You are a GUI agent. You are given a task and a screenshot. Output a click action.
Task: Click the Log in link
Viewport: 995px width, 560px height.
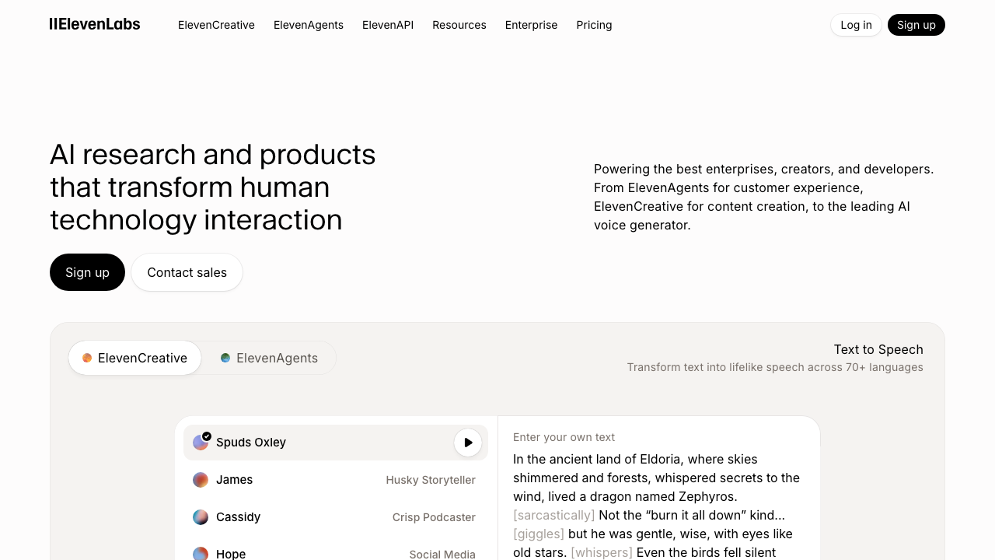coord(856,25)
